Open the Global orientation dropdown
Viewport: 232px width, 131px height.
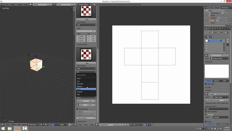coord(63,124)
